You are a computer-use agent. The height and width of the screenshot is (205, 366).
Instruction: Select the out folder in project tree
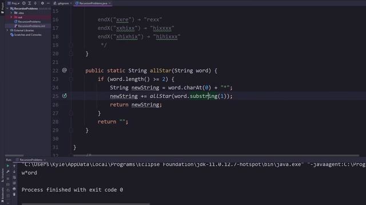click(28, 17)
